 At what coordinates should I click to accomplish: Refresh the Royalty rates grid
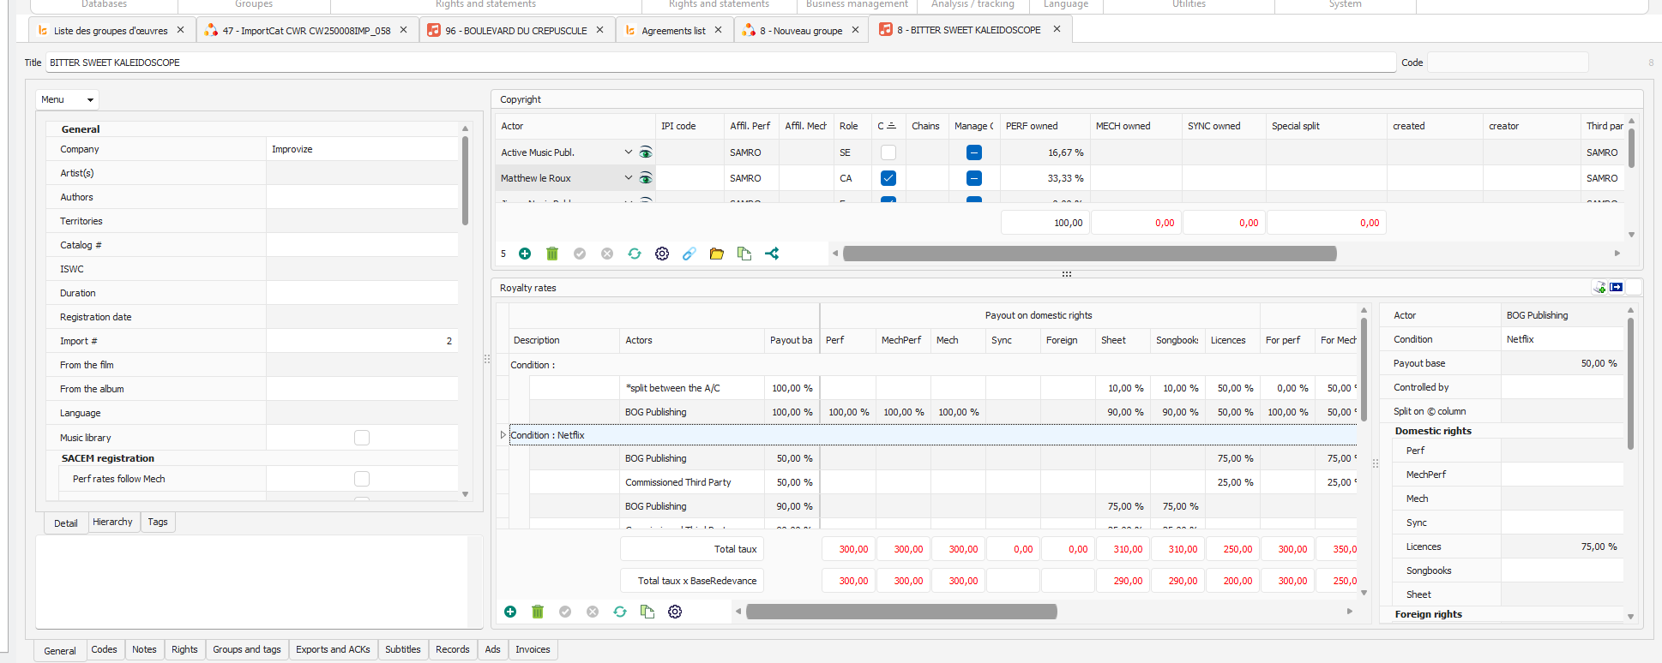[620, 612]
